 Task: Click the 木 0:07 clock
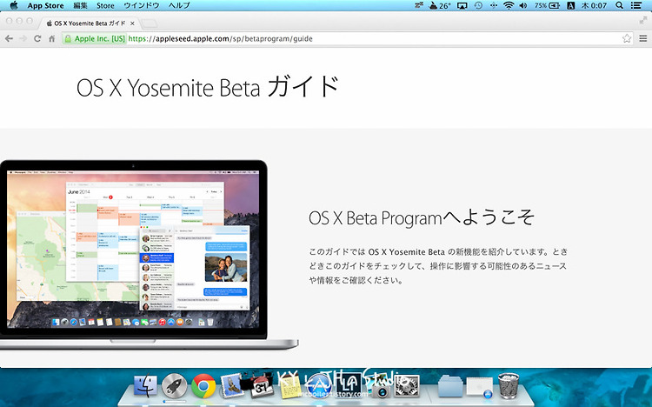coord(594,5)
